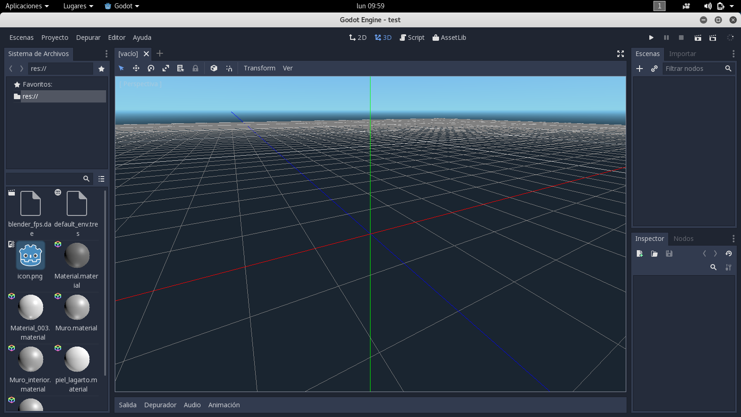741x417 pixels.
Task: Open the Script workspace
Action: [x=412, y=38]
